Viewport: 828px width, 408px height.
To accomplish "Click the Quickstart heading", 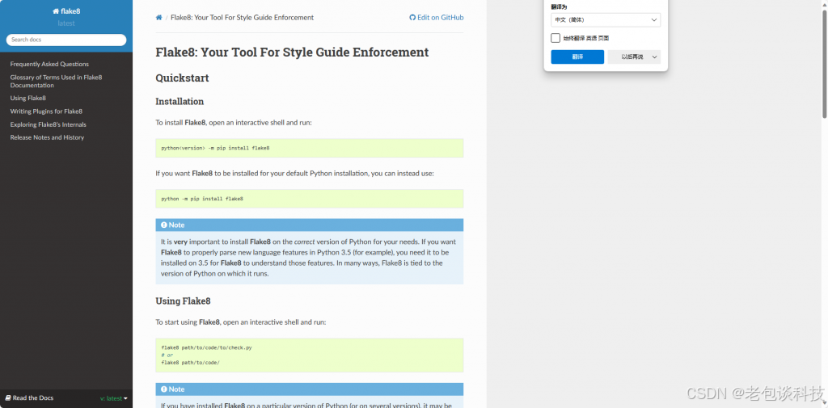I will pos(182,78).
